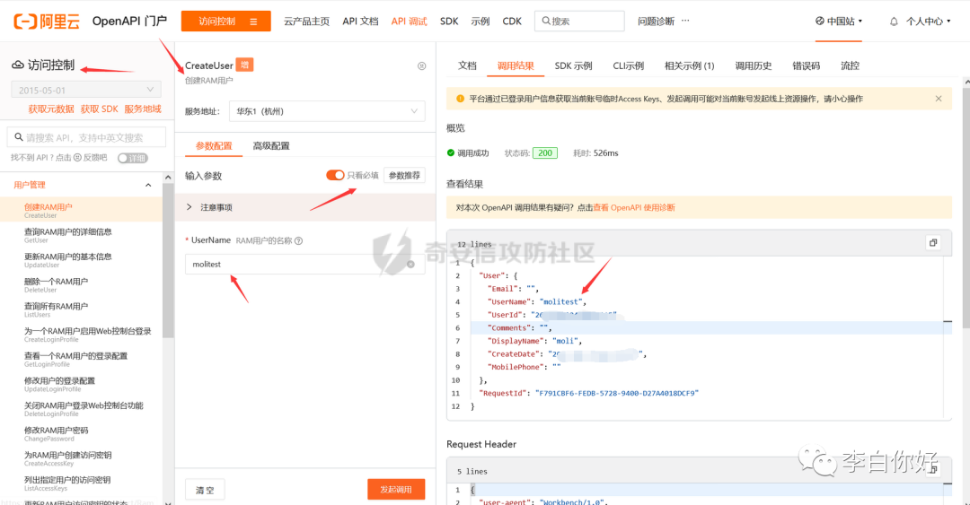Click the top search input box

tap(579, 21)
